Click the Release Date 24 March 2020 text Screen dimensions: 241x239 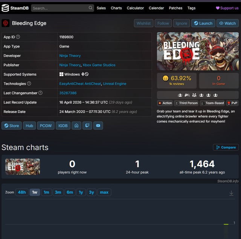[85, 112]
